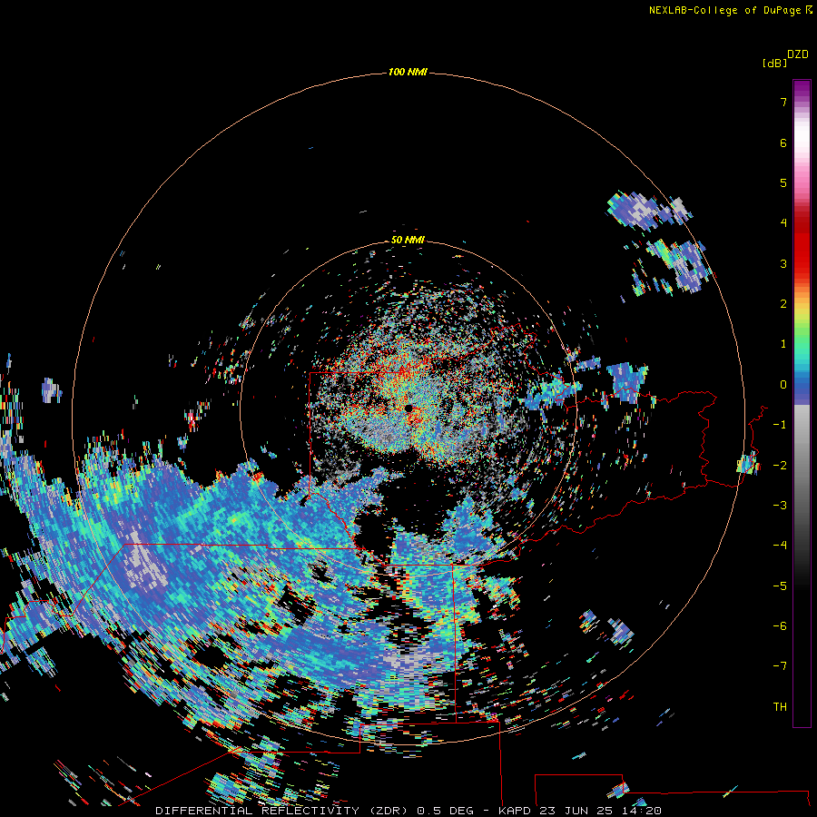The image size is (817, 817).
Task: Click the 5 dB scale label
Action: (783, 182)
